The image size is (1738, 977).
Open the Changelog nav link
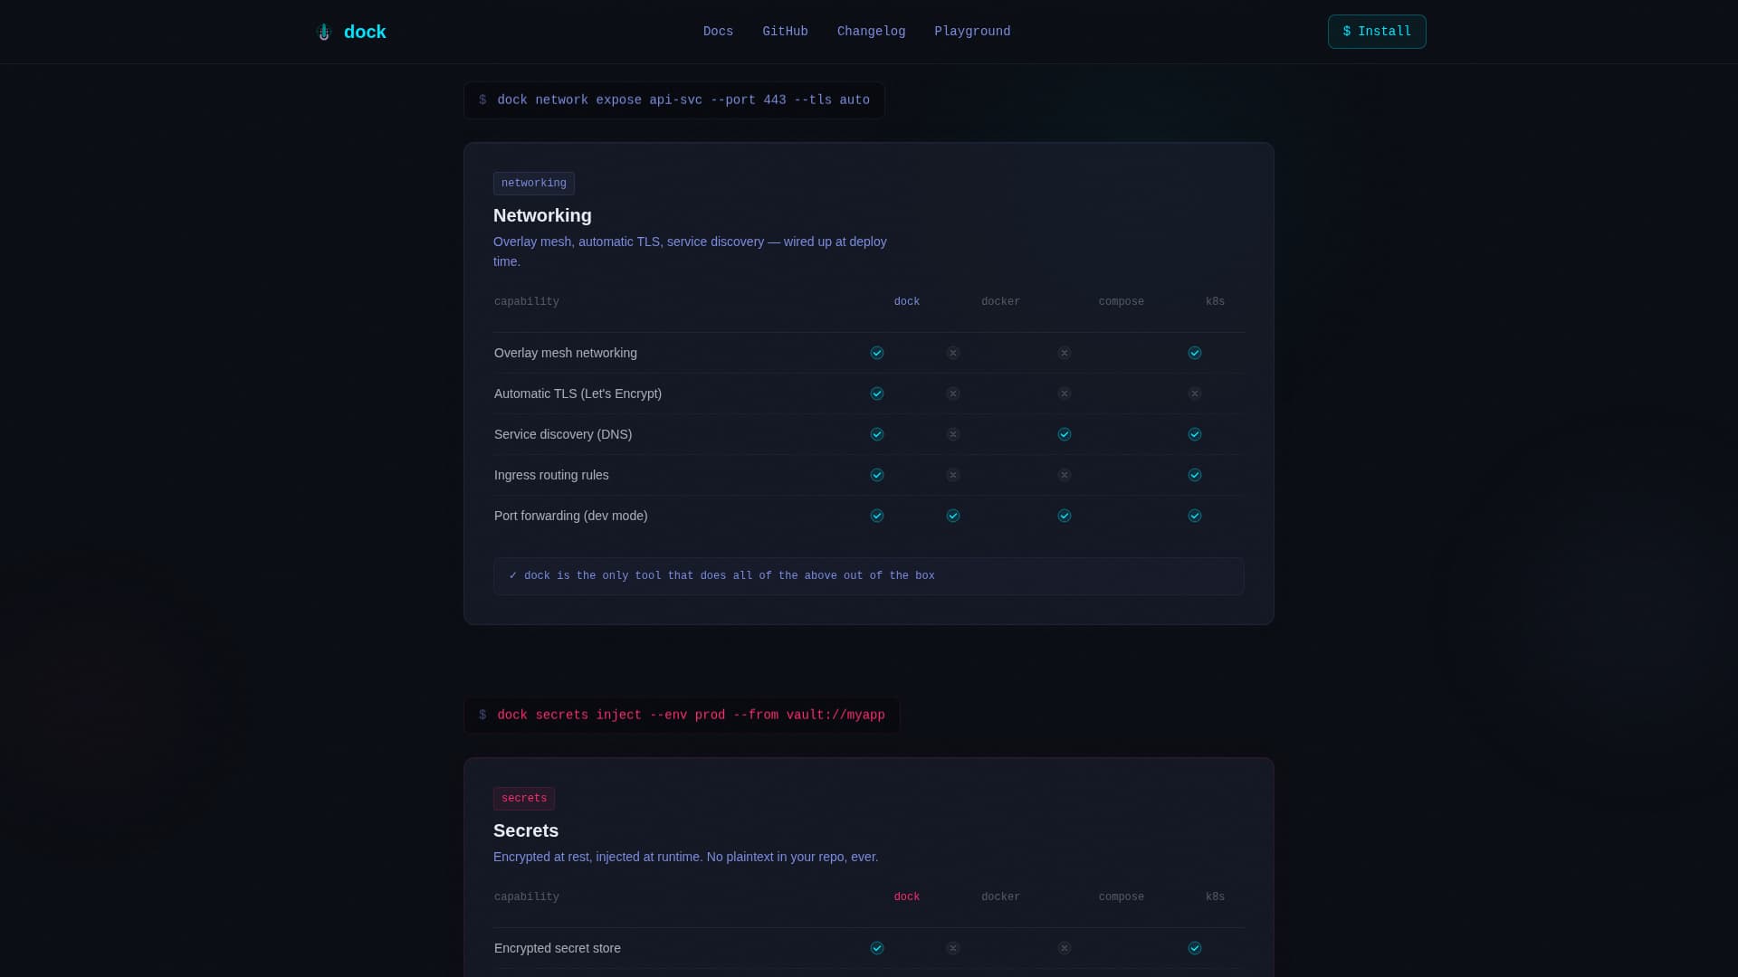871,32
